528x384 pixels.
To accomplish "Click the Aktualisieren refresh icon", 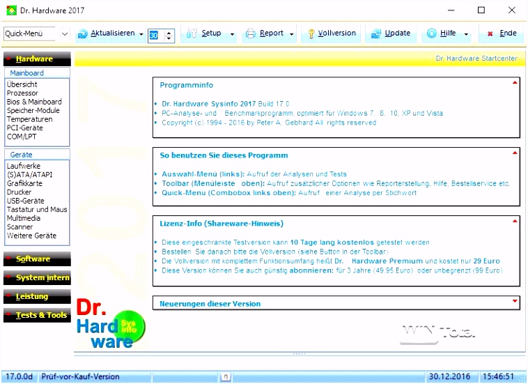I will click(83, 33).
